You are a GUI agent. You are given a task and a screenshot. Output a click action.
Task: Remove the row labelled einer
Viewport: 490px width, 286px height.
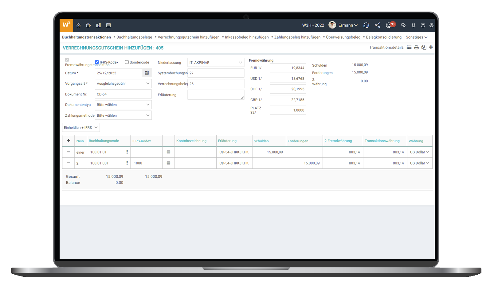pos(69,152)
